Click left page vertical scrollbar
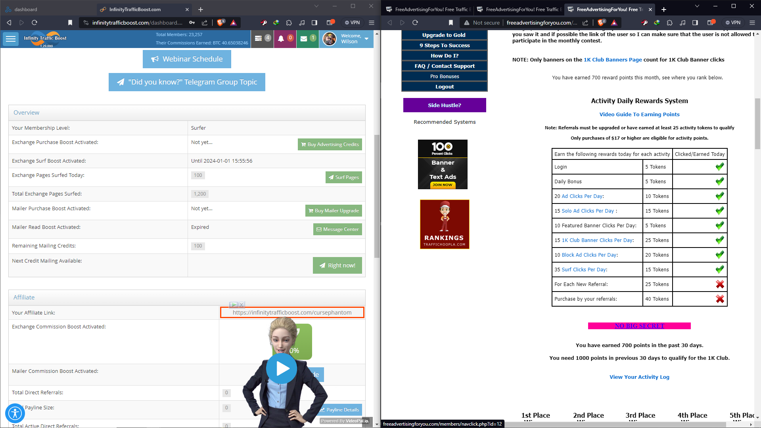This screenshot has height=428, width=761. point(377,196)
